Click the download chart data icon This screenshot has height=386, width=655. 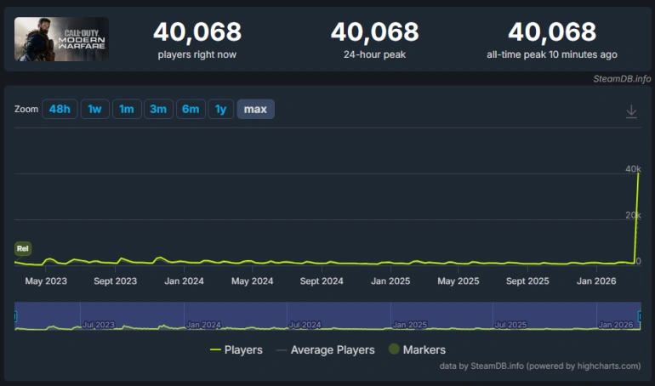(631, 111)
